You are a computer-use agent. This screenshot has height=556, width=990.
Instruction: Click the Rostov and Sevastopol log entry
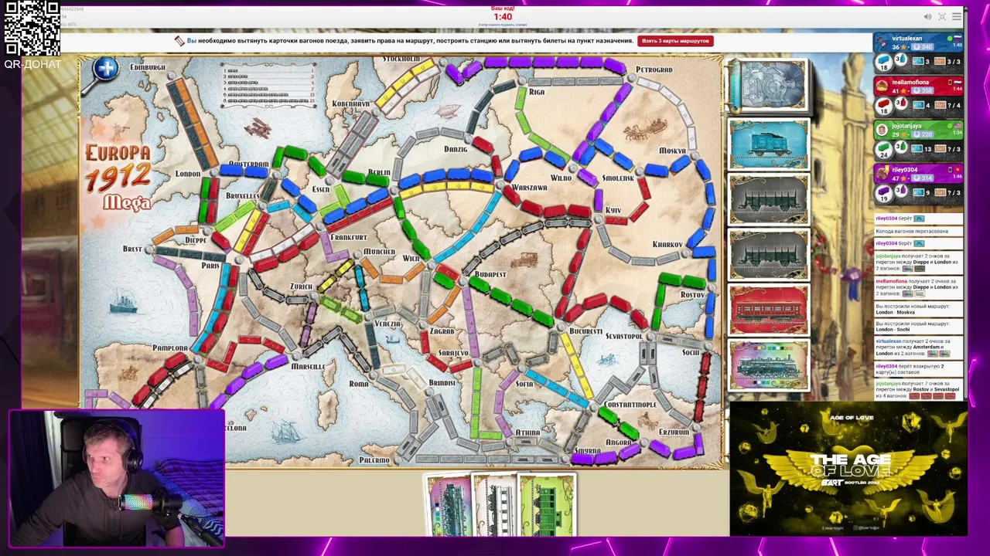pyautogui.click(x=918, y=390)
